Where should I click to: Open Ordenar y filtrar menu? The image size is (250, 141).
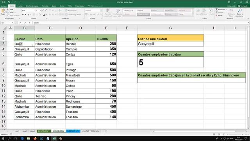pyautogui.click(x=231, y=13)
